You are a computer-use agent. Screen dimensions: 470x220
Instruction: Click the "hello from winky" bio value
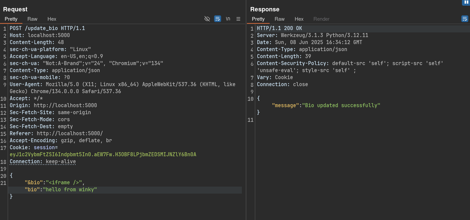click(70, 190)
